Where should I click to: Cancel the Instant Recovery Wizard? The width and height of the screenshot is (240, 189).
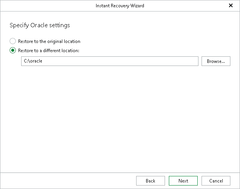pos(216,181)
